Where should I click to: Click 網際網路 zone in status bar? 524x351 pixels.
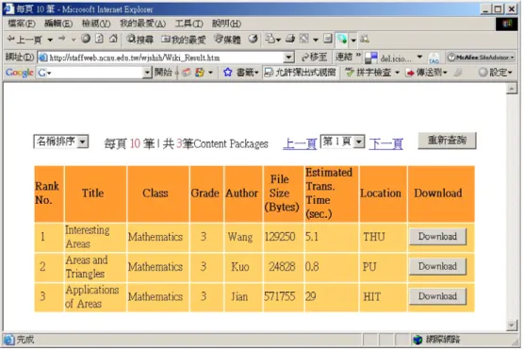(x=437, y=340)
